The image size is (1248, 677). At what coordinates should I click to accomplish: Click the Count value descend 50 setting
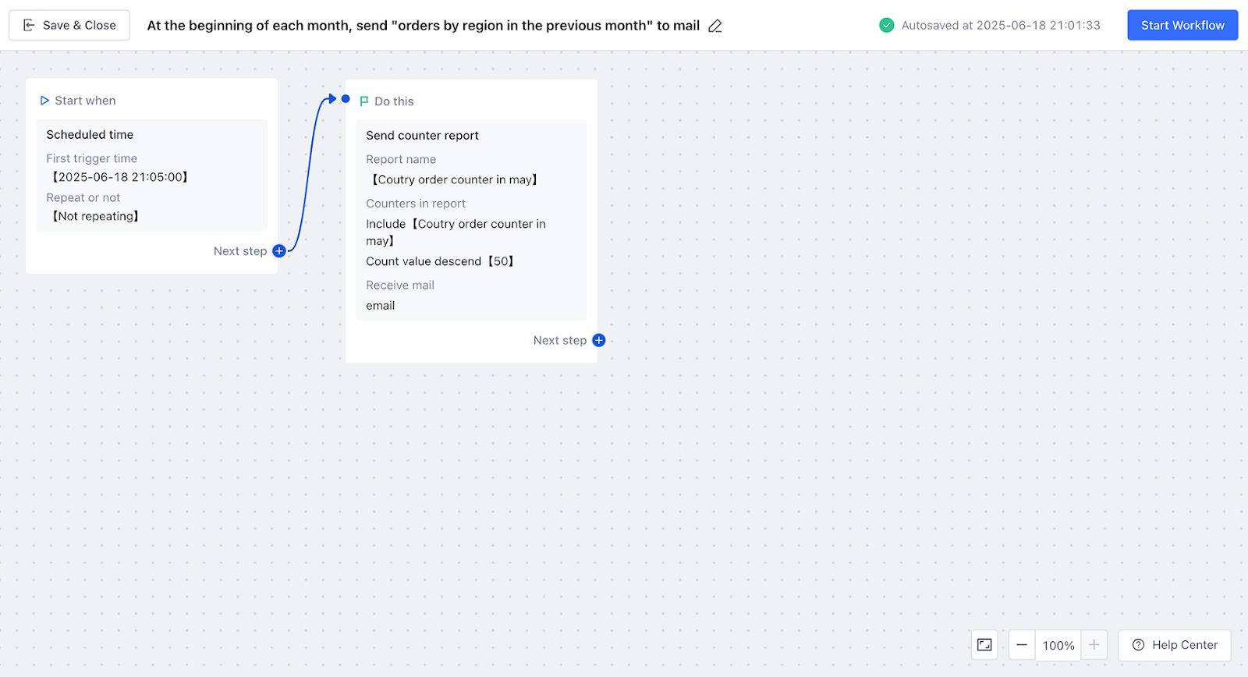point(440,261)
